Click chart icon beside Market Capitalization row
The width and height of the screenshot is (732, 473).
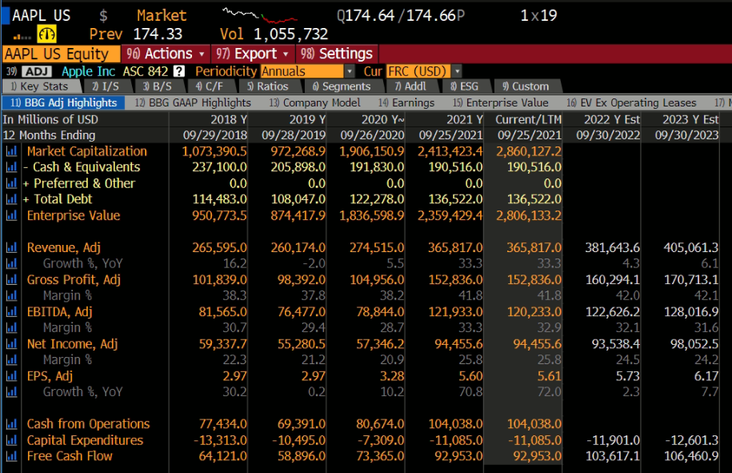coord(11,151)
